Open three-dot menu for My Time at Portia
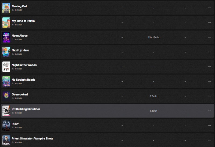 [210, 22]
